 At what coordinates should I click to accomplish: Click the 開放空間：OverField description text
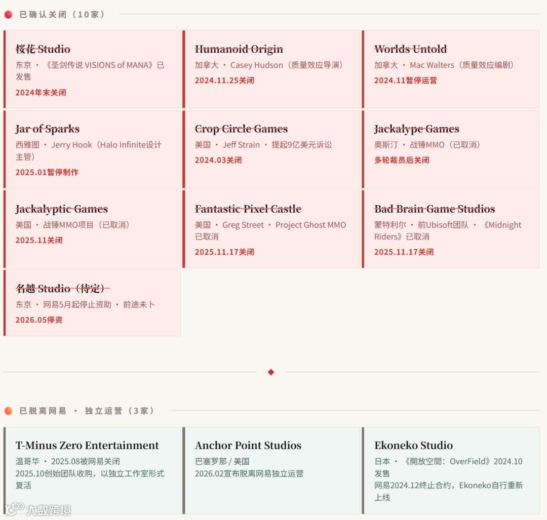click(448, 467)
